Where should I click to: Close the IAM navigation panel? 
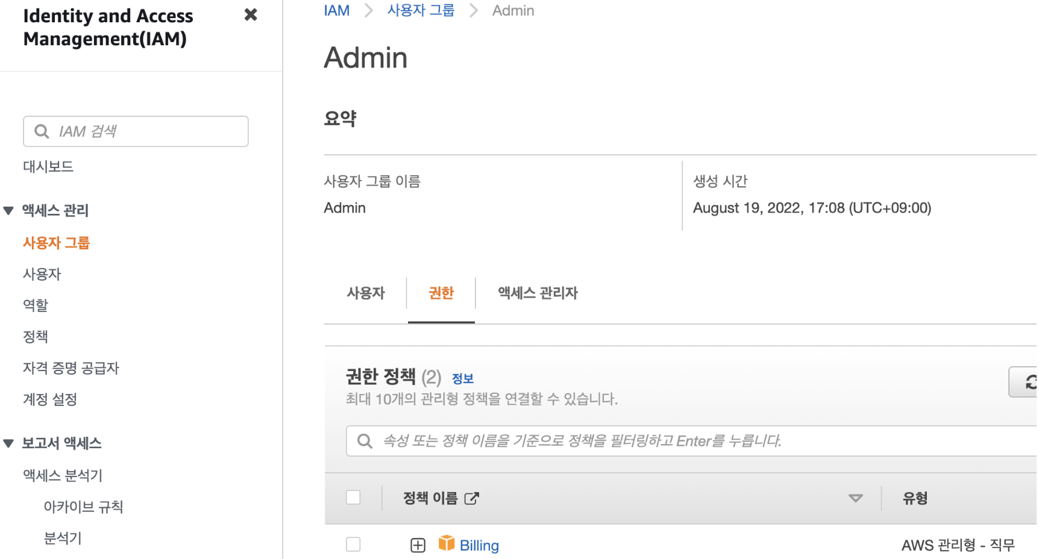tap(251, 14)
